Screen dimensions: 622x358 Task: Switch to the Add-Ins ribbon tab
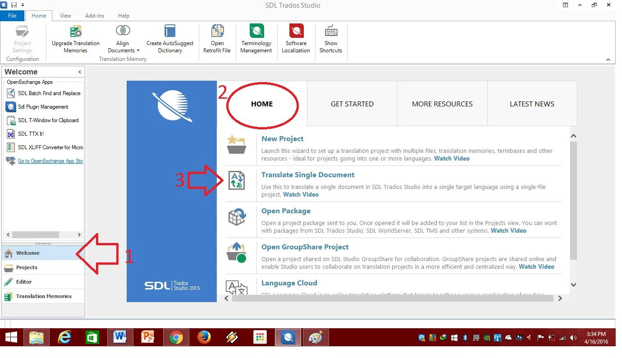tap(95, 15)
